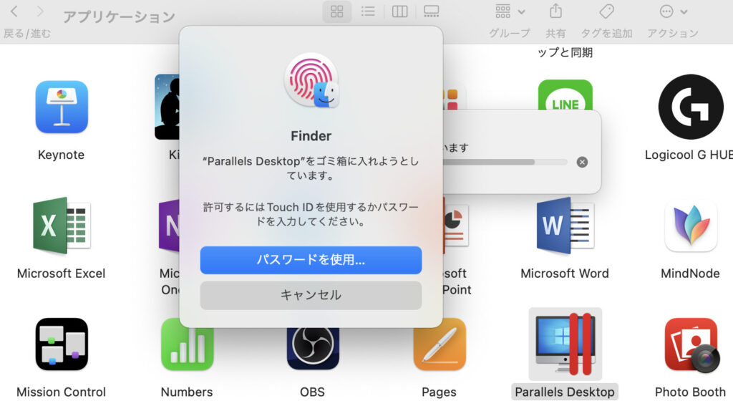This screenshot has height=406, width=733.
Task: Click the Microsoft Excel name label
Action: [x=62, y=273]
